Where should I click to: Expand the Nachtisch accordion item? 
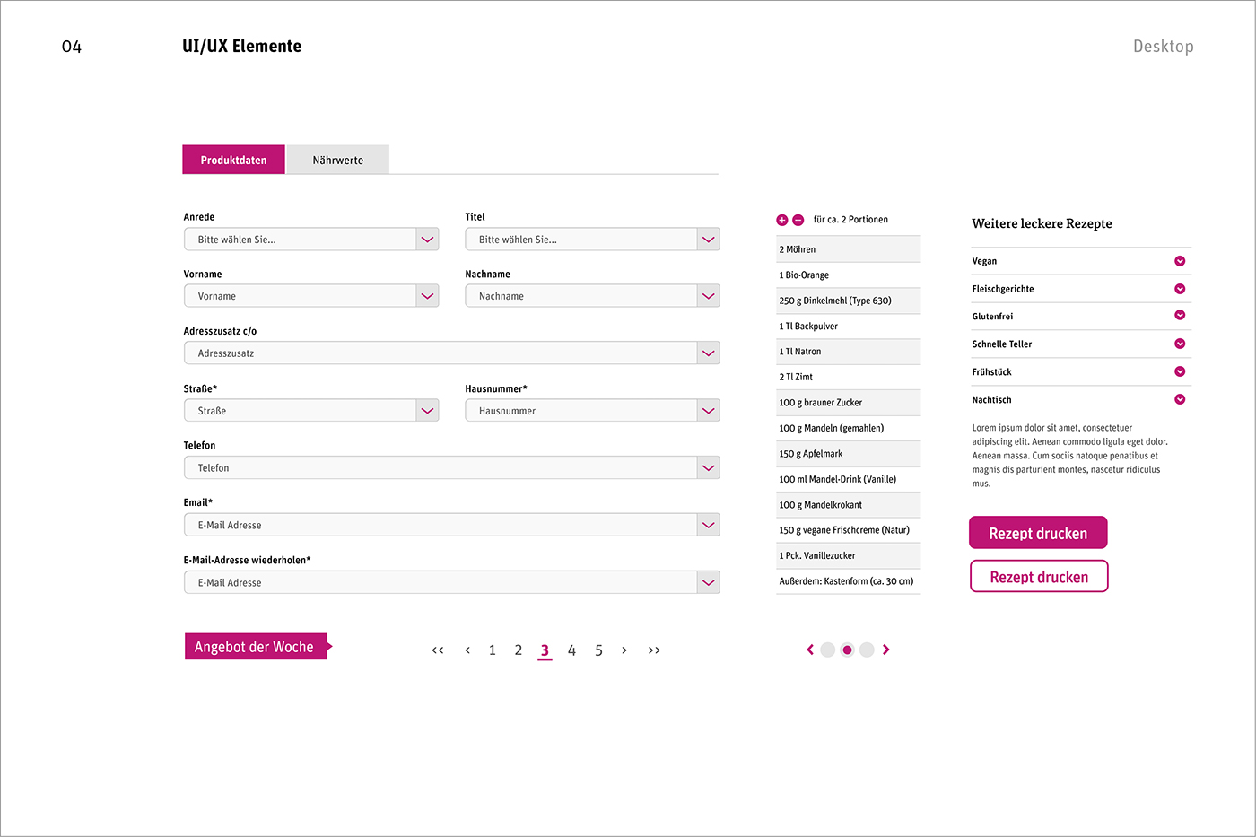tap(1081, 400)
